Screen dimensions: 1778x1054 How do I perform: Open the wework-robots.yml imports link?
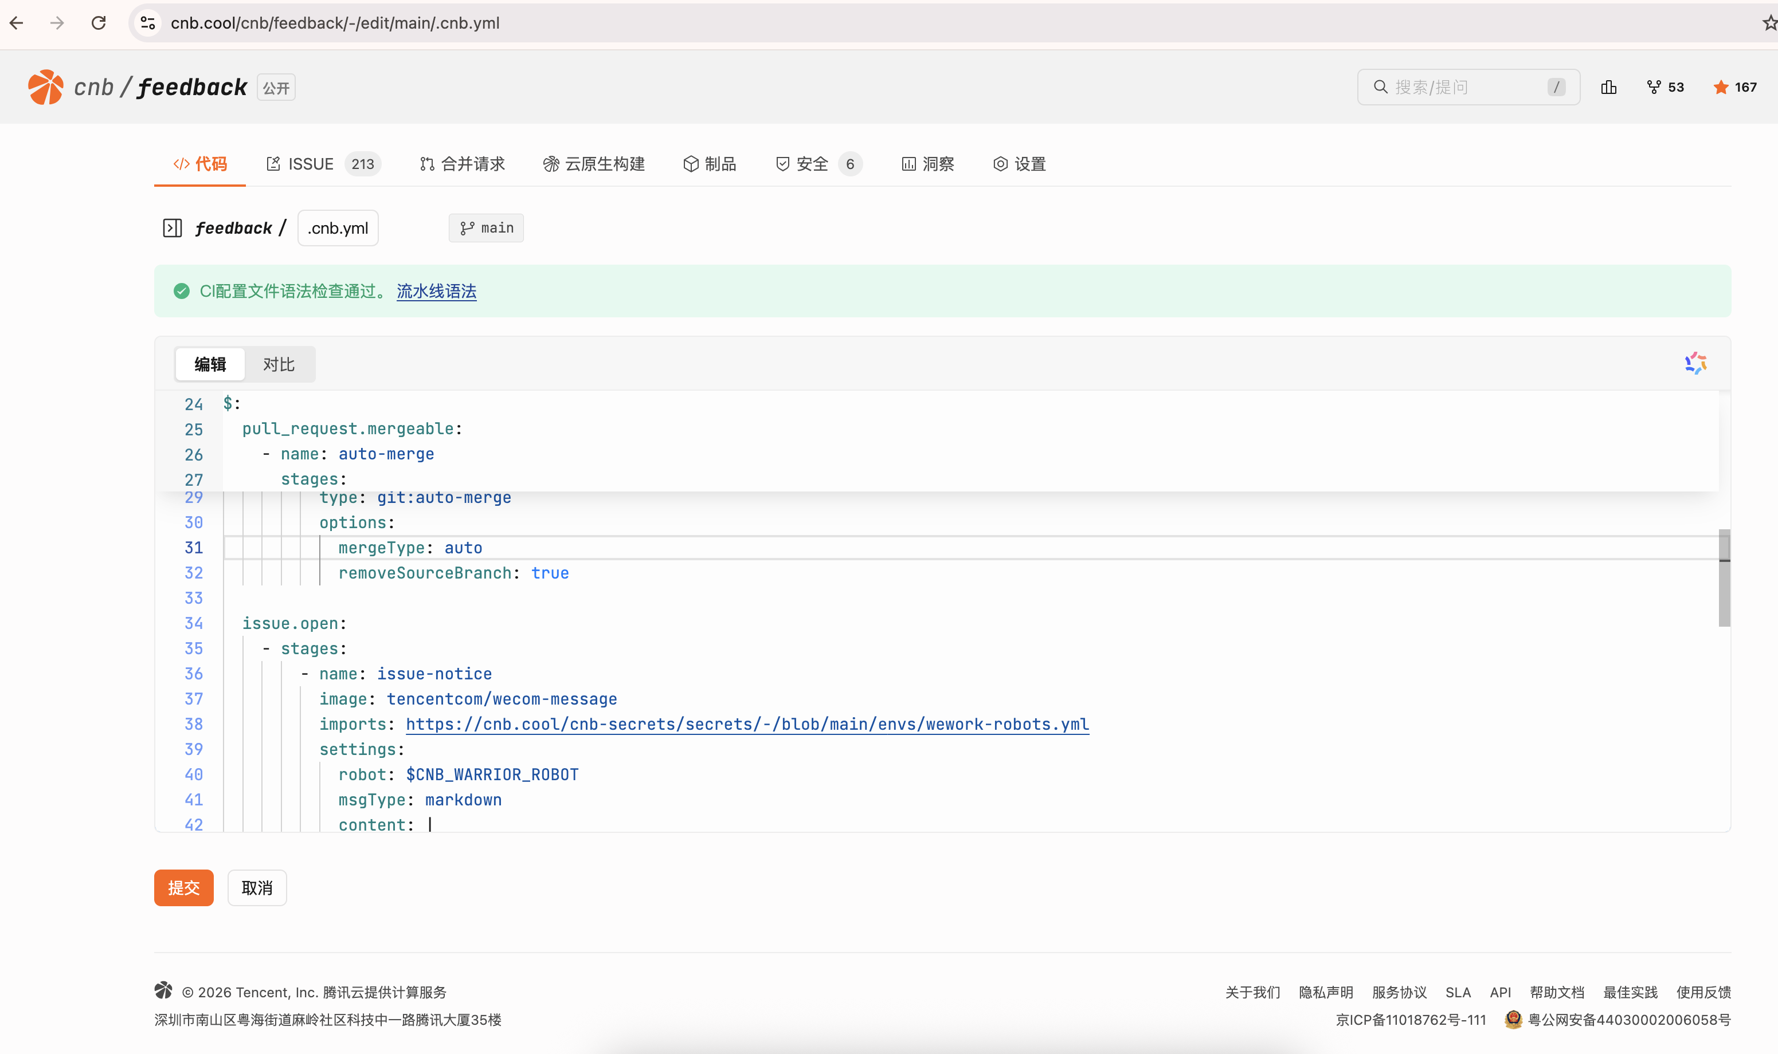(x=747, y=723)
